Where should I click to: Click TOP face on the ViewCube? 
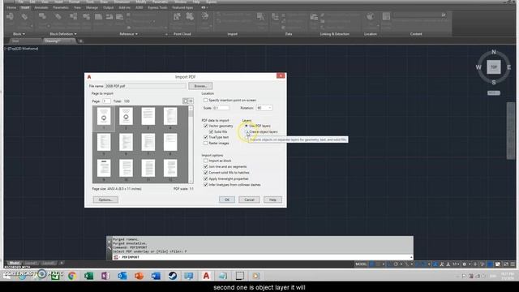494,67
